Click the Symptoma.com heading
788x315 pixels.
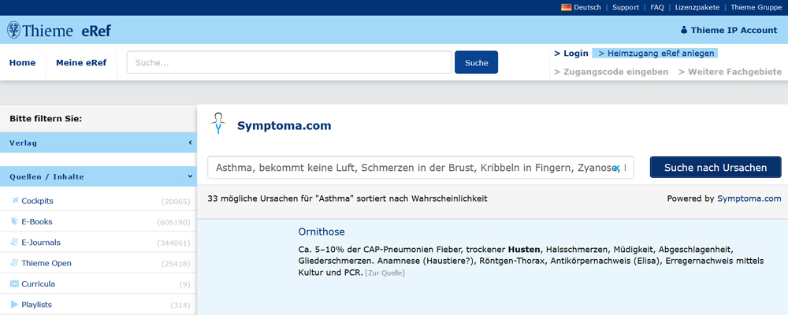pos(284,125)
